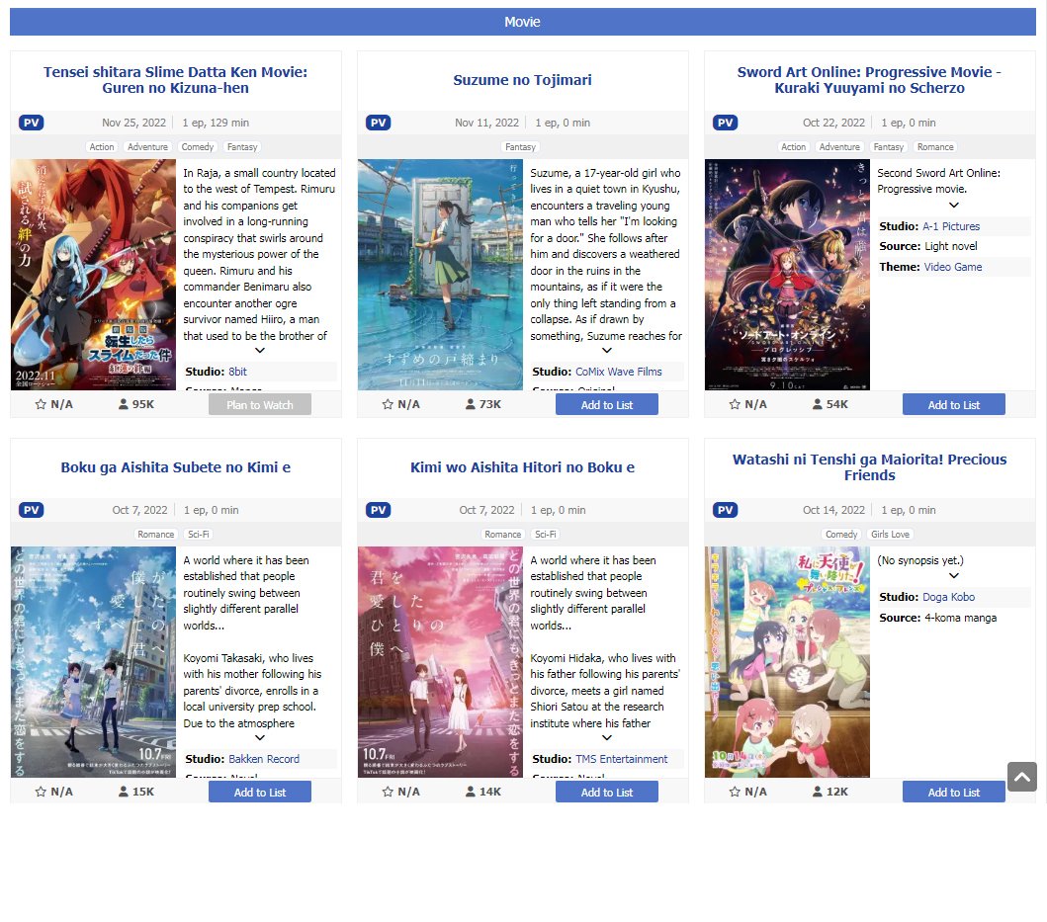Add Kimi wo Aishita Hitori no Boku e to list

[x=606, y=792]
